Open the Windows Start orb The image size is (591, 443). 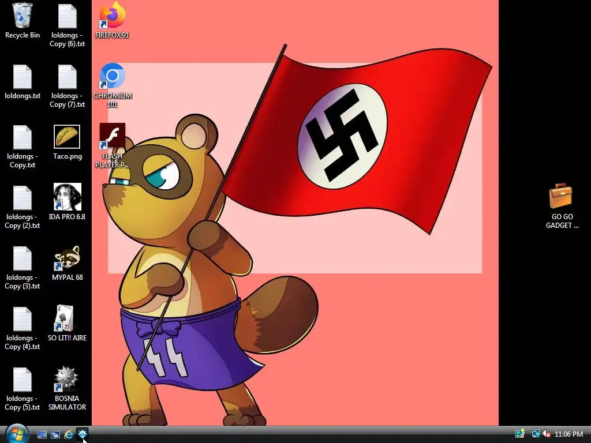coord(17,434)
